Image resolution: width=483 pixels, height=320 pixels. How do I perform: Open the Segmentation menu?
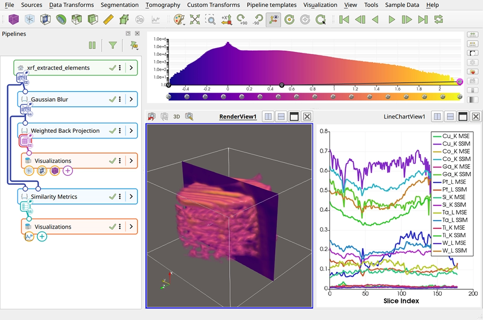[x=119, y=5]
